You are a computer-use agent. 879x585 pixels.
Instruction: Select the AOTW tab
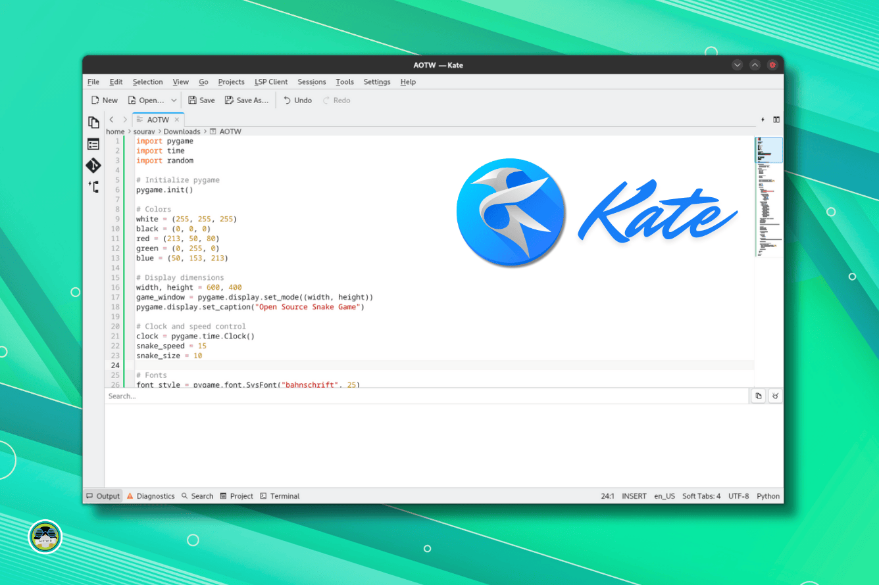[x=158, y=120]
